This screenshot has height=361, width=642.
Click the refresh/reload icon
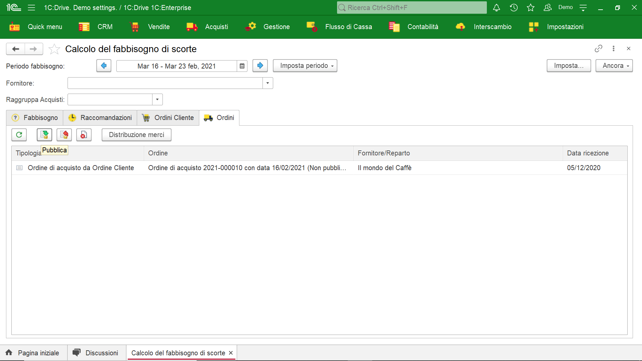pyautogui.click(x=19, y=135)
